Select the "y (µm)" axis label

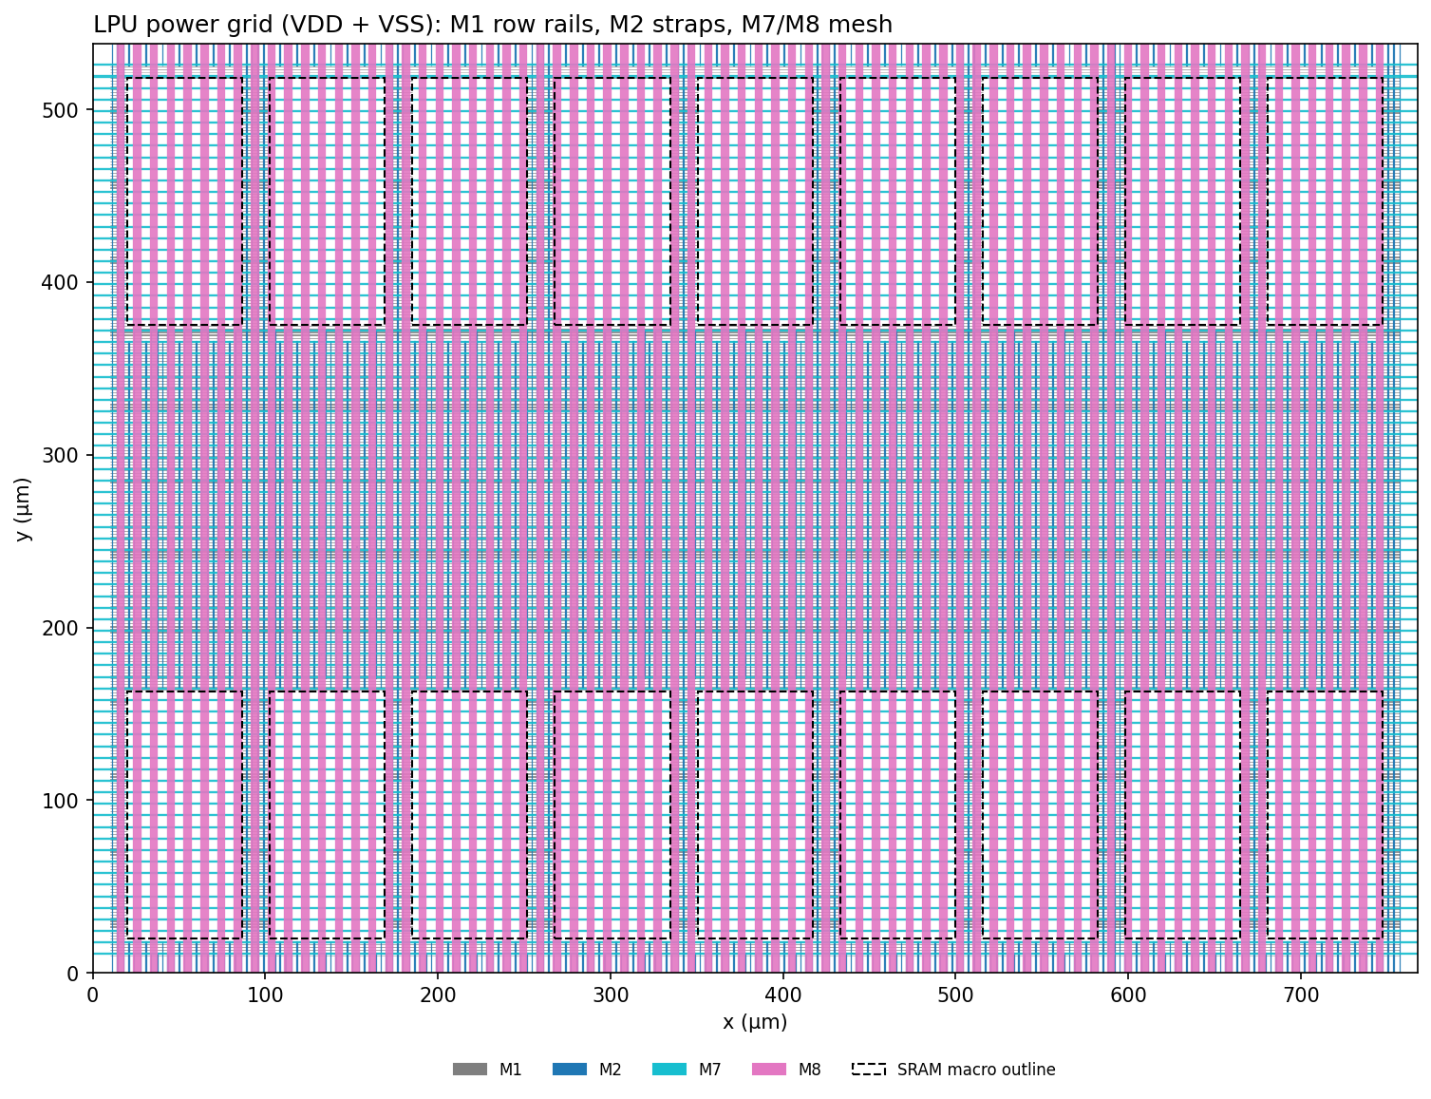click(x=23, y=509)
